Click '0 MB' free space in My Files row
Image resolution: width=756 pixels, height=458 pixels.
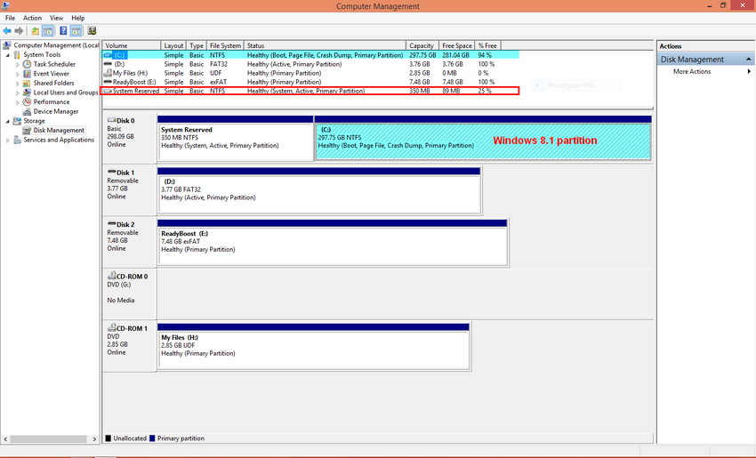point(449,73)
